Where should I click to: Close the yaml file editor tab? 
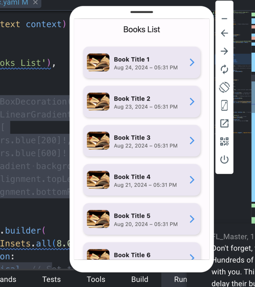tap(35, 3)
